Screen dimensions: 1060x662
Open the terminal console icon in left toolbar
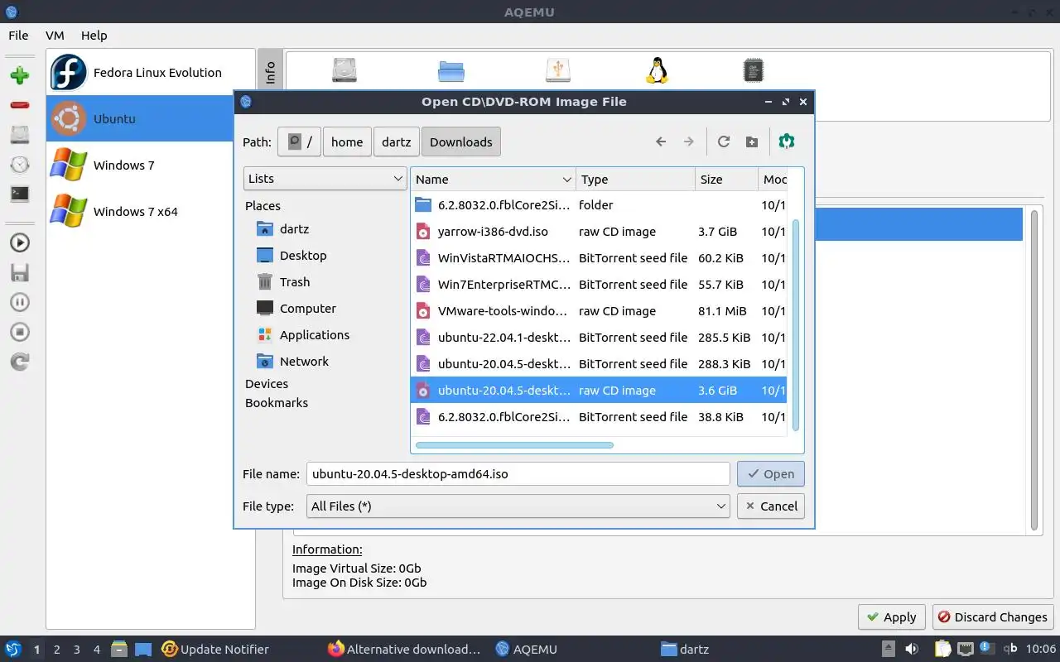20,194
